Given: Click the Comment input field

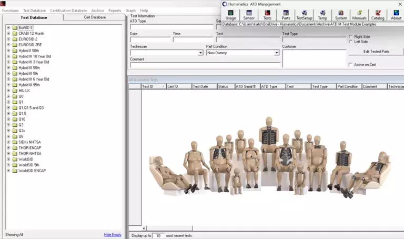Looking at the screenshot, I should tap(205, 65).
